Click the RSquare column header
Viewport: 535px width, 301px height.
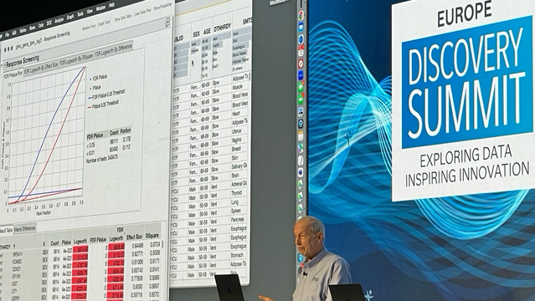(152, 236)
